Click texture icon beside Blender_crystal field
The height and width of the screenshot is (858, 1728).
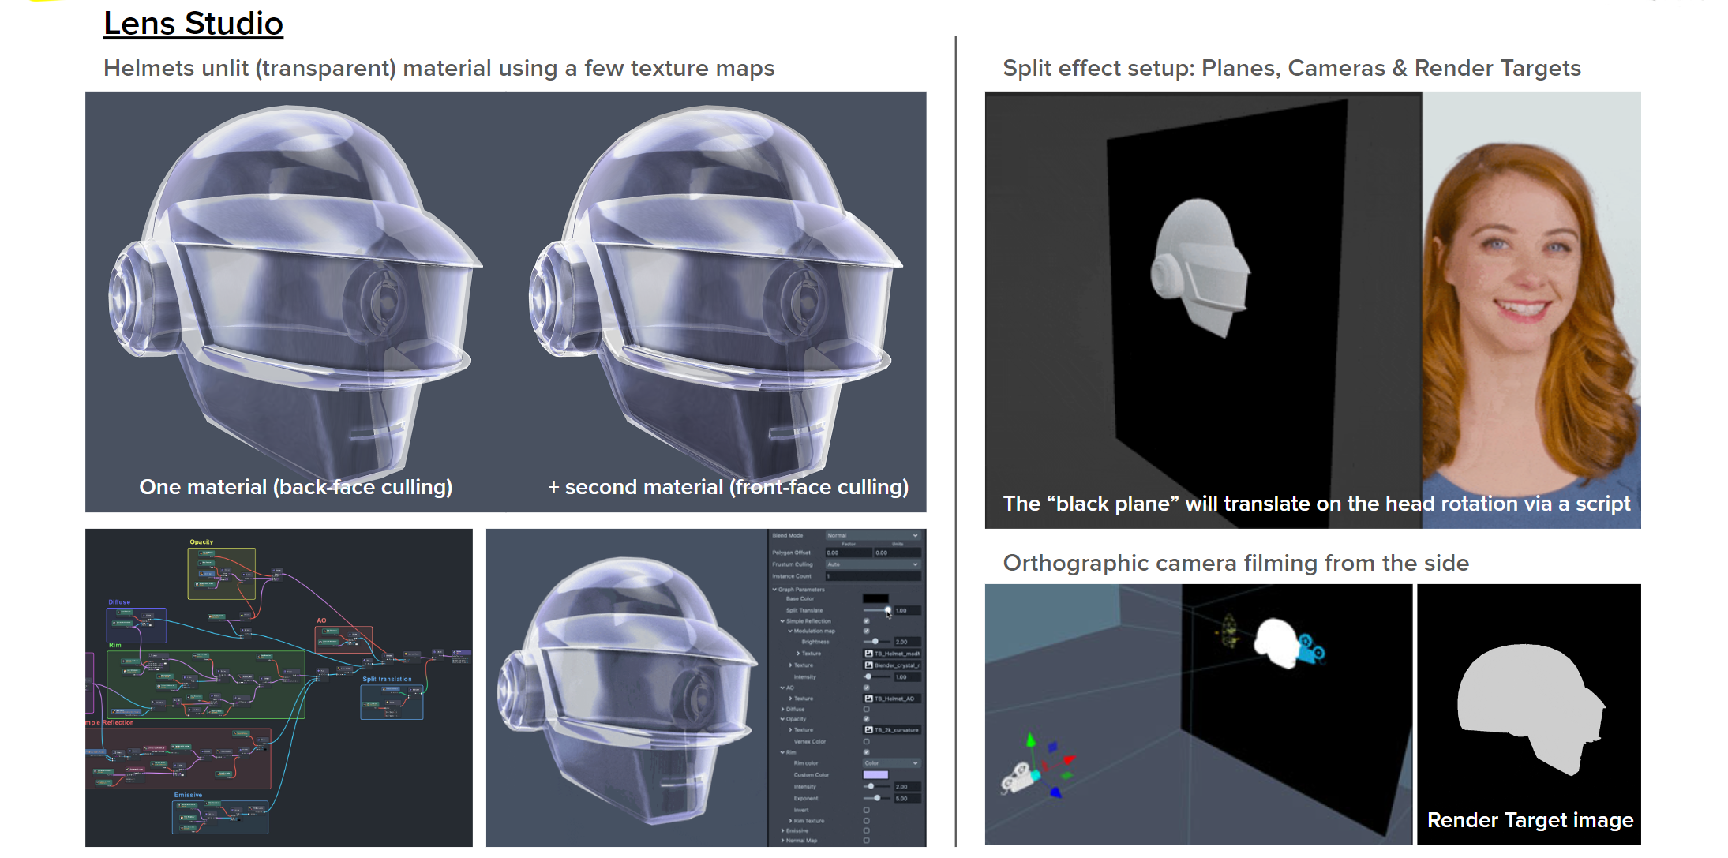click(868, 665)
